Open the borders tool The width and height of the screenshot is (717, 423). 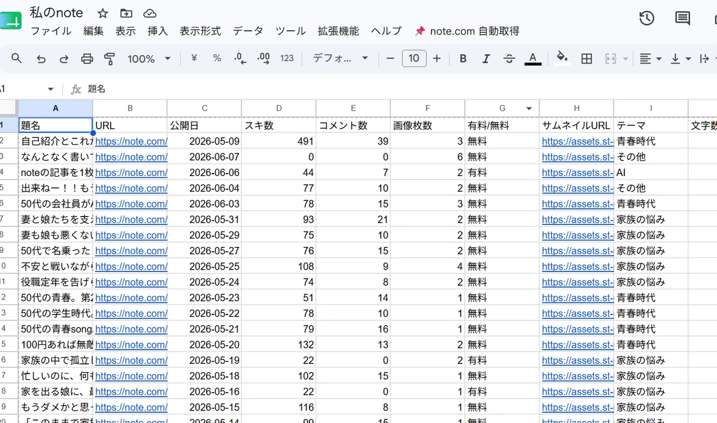click(587, 58)
